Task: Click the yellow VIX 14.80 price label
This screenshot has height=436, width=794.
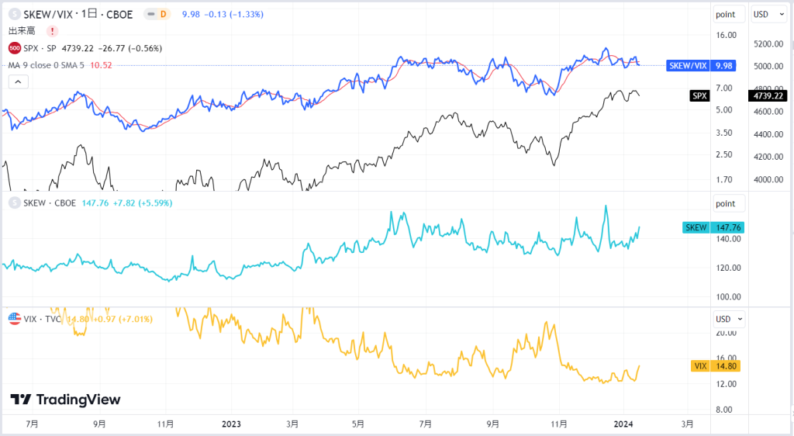Action: click(x=716, y=366)
